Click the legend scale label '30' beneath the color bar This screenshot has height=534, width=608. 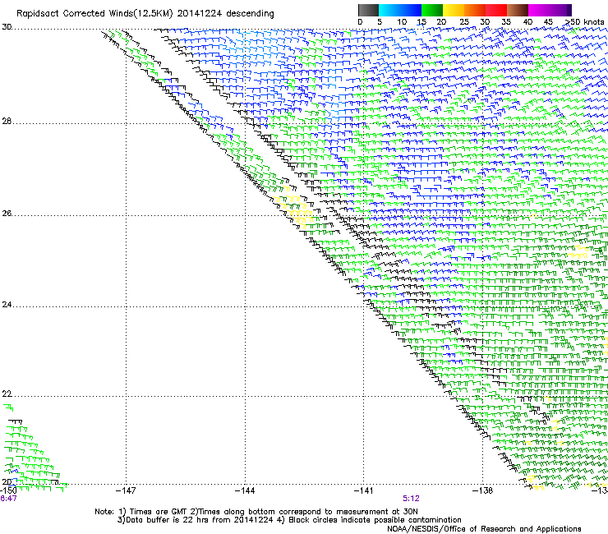(x=485, y=22)
